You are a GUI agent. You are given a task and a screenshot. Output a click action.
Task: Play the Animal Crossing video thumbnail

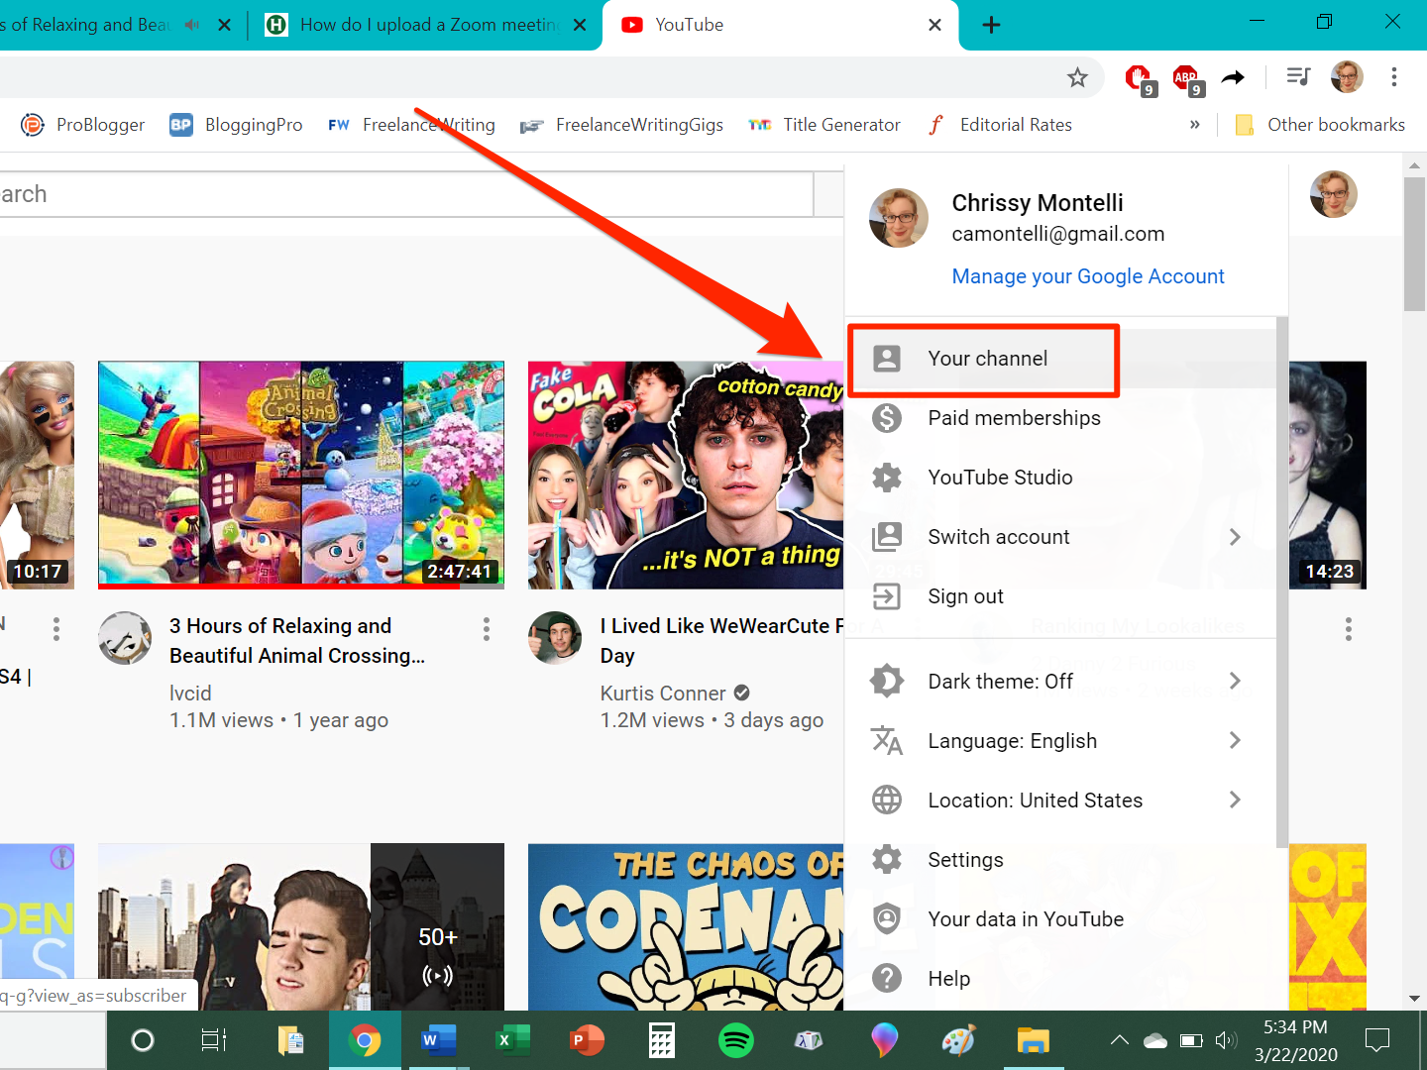click(x=301, y=475)
